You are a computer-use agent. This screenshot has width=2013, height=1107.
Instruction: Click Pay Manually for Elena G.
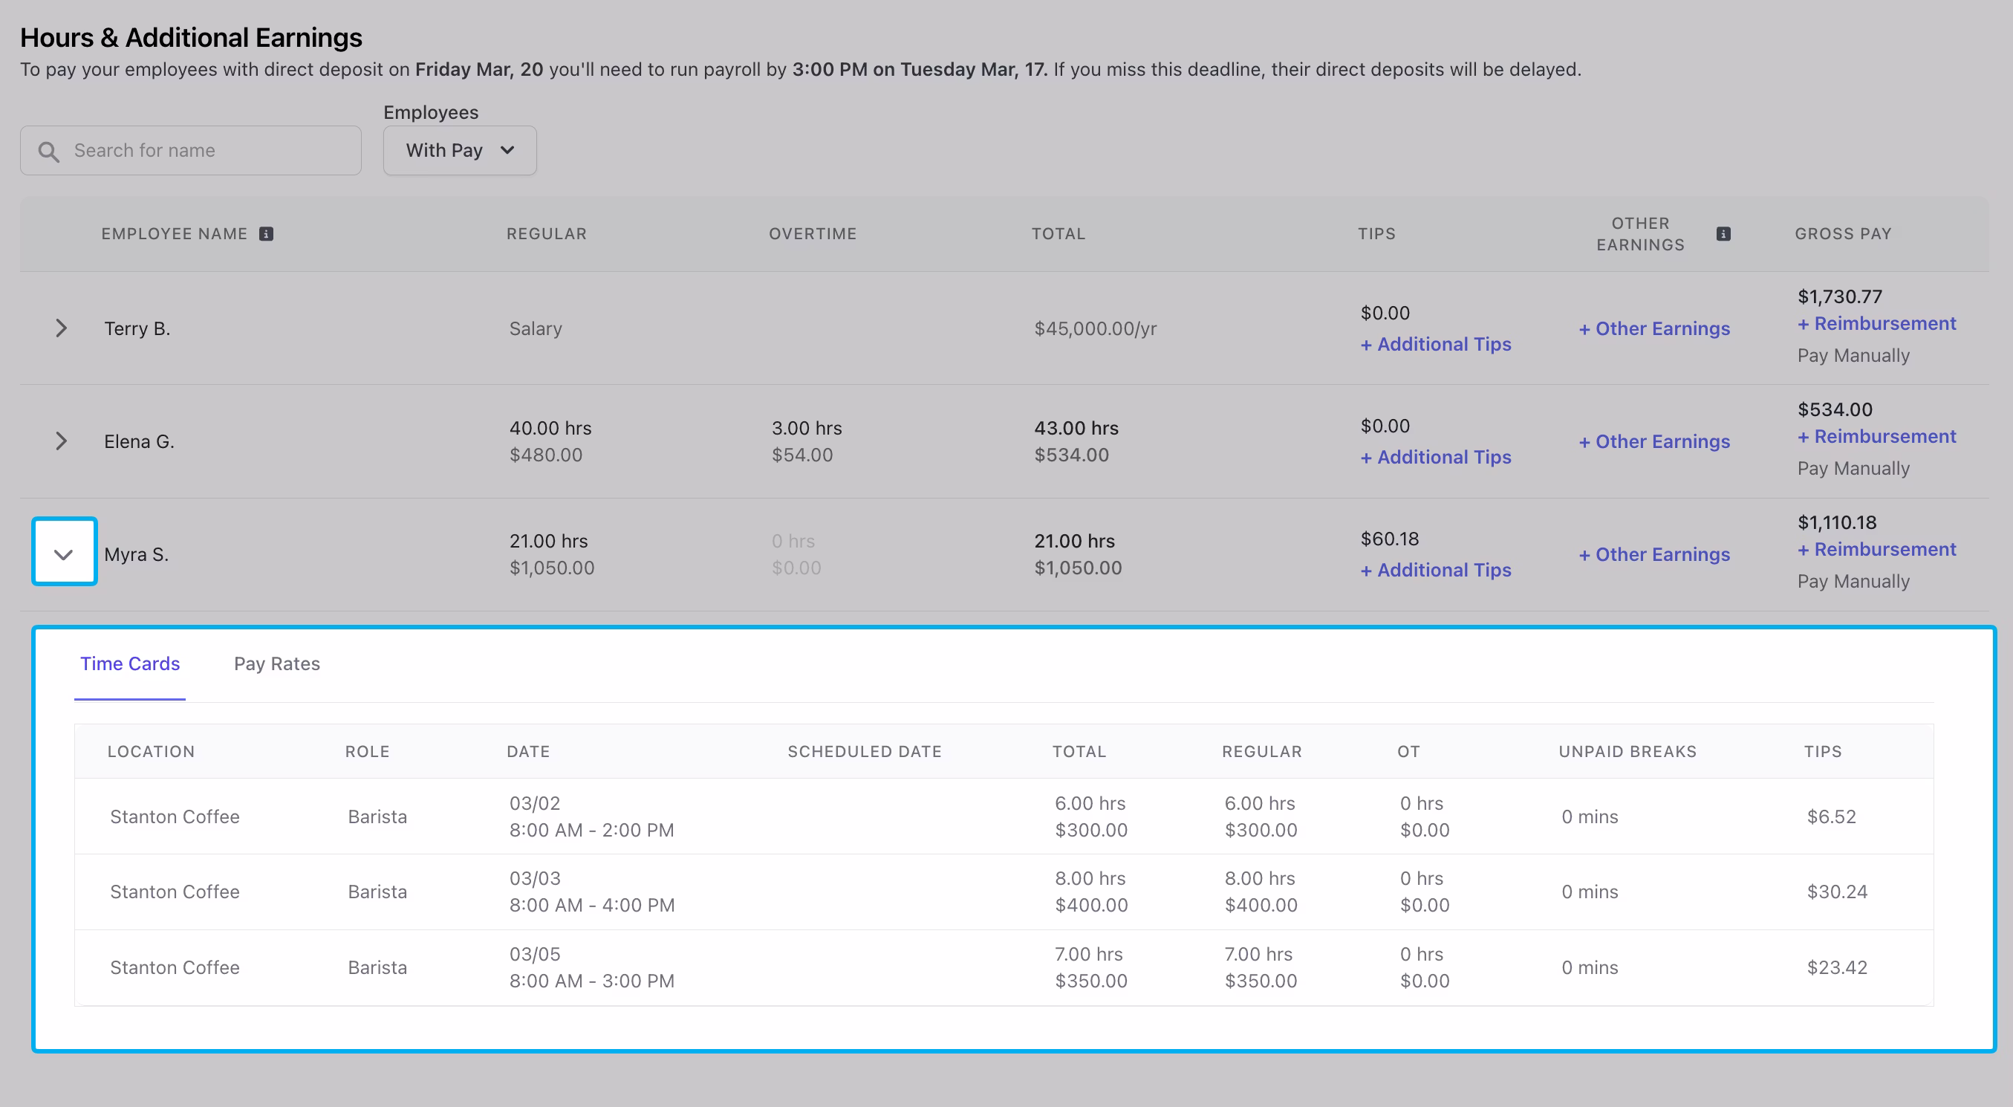(x=1853, y=468)
